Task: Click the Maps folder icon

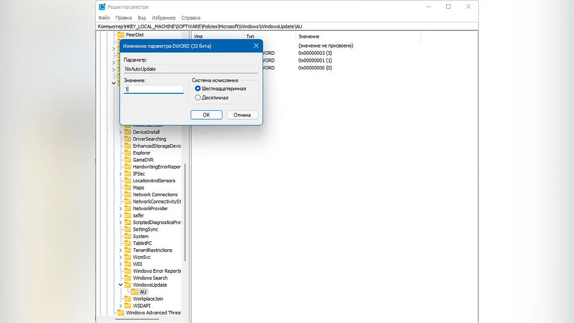Action: pos(128,188)
